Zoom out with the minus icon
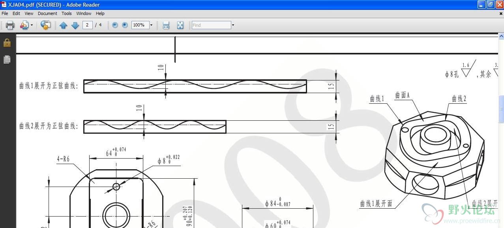 [115, 25]
